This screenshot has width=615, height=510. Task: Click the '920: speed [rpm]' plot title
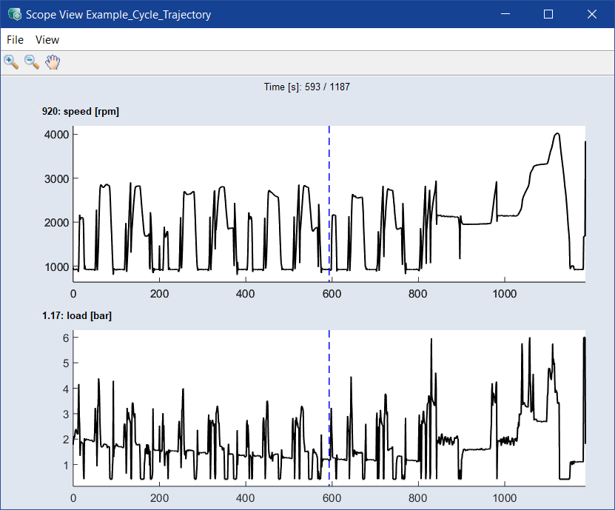tap(81, 112)
